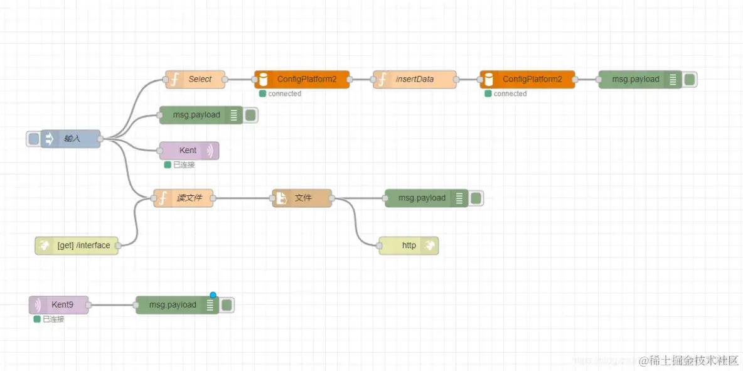The width and height of the screenshot is (743, 371).
Task: Click the input port of Select node
Action: [x=166, y=80]
